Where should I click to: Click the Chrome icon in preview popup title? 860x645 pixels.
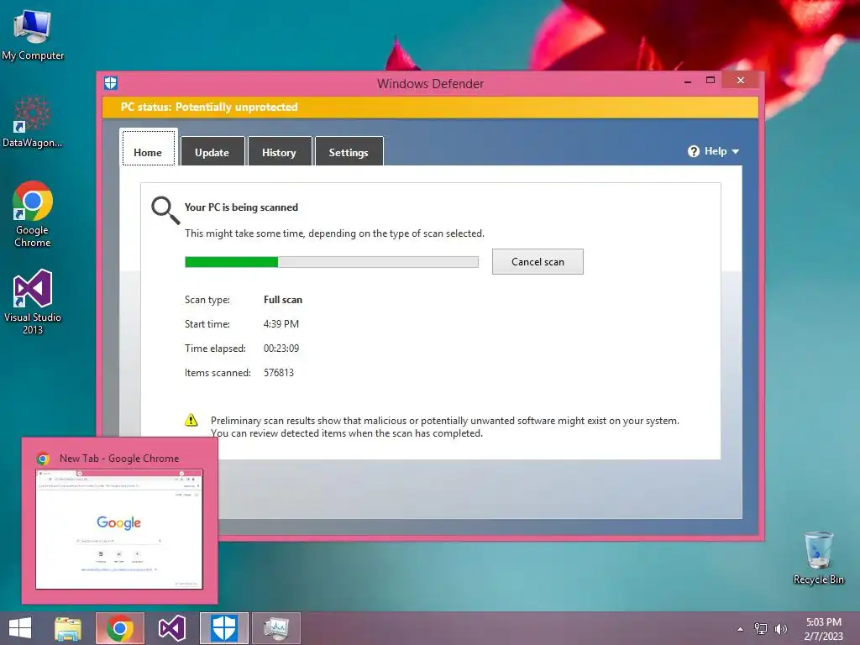tap(43, 459)
